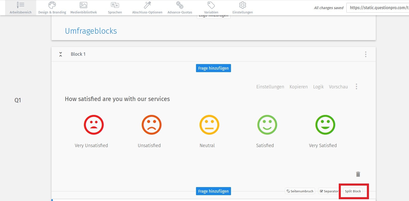This screenshot has height=201, width=409.
Task: Go to the Medienbibliothek tab
Action: [83, 8]
